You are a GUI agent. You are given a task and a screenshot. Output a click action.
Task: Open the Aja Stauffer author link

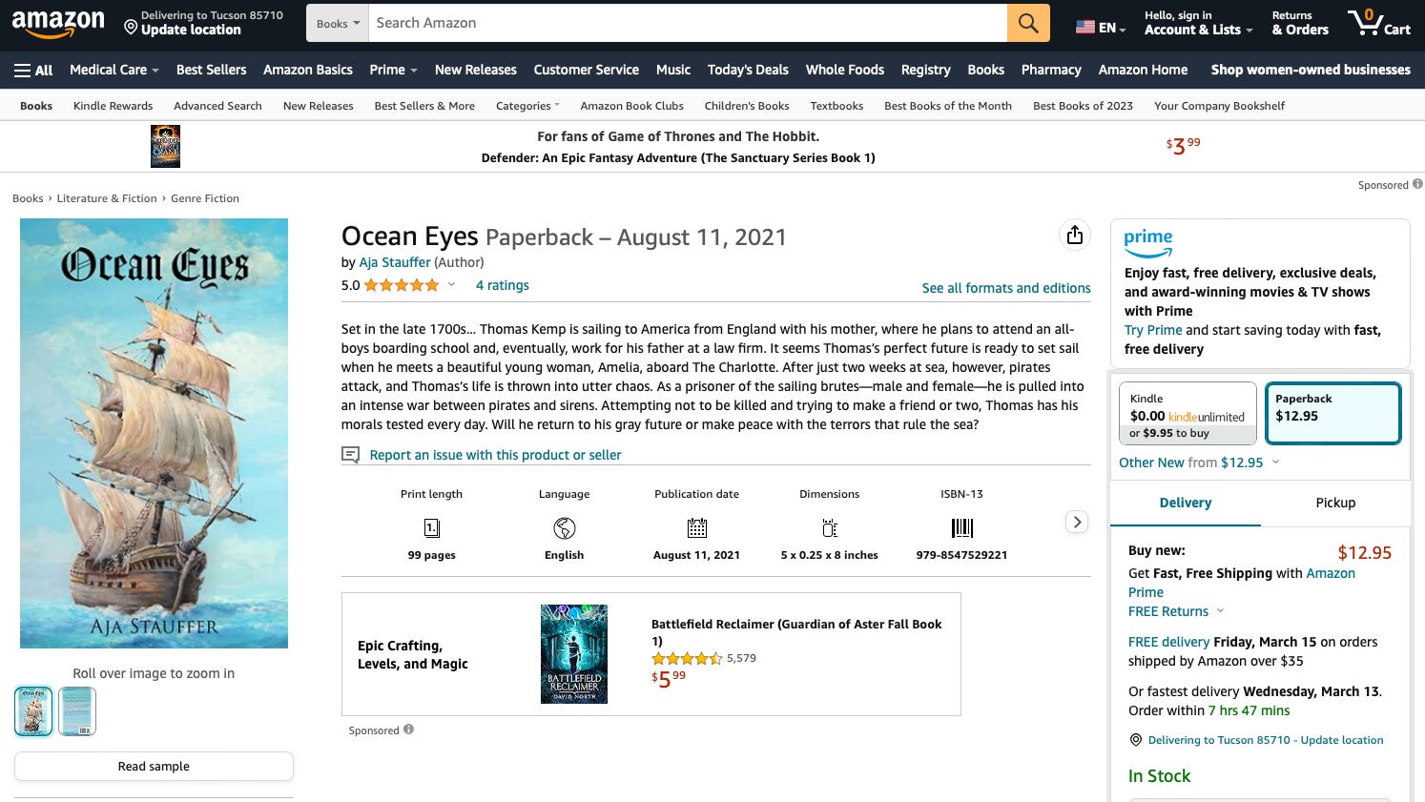(395, 262)
